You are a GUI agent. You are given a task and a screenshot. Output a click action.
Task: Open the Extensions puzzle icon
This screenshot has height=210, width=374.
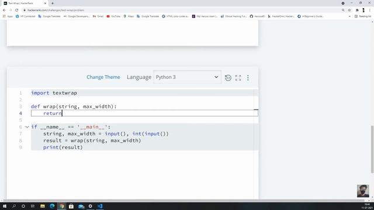357,10
